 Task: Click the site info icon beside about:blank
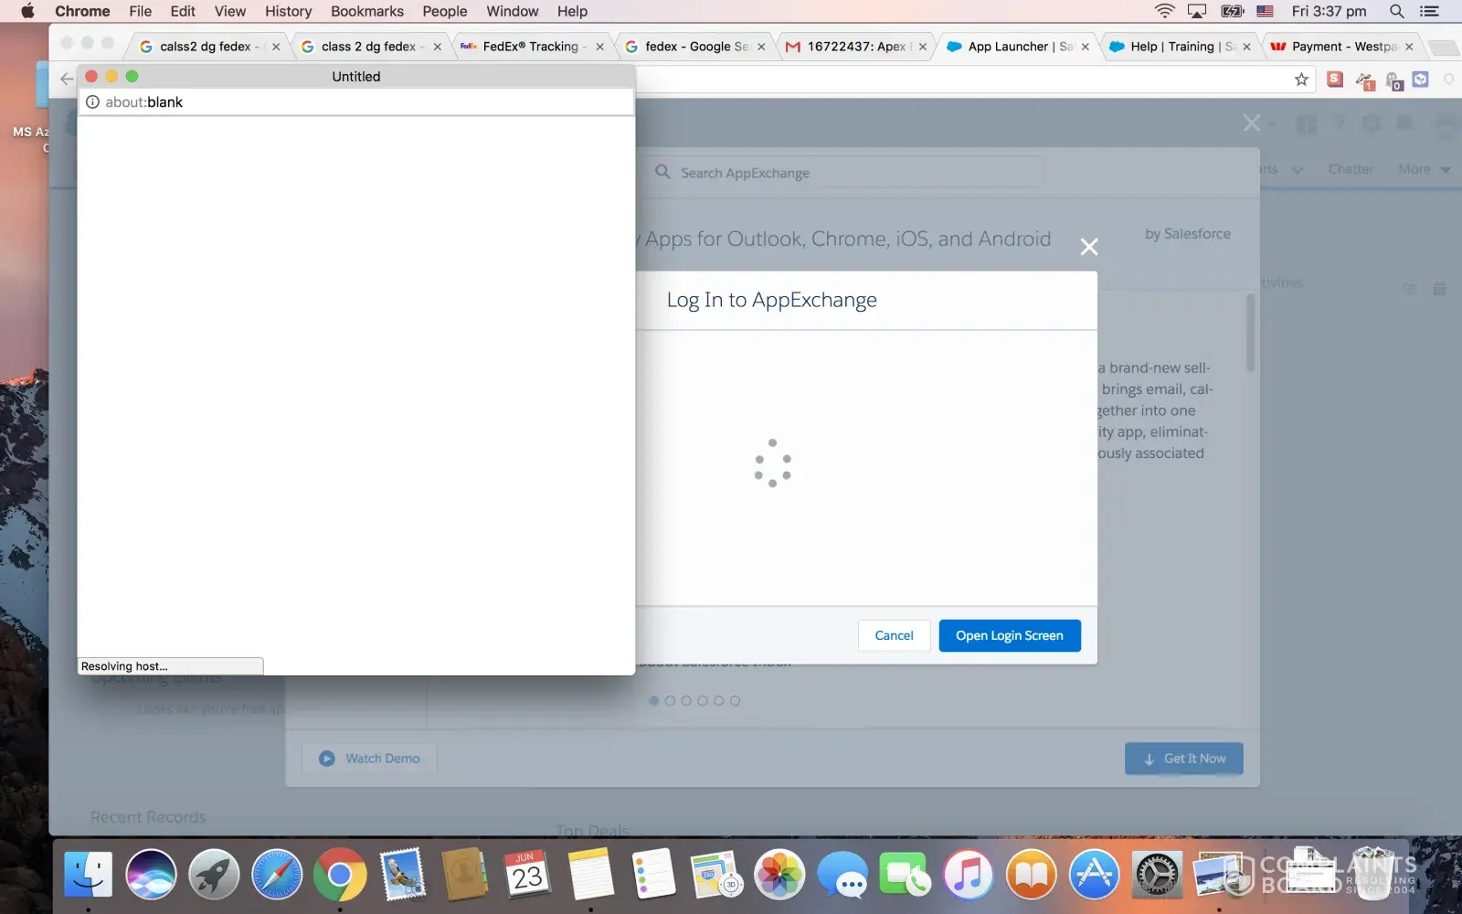click(92, 102)
